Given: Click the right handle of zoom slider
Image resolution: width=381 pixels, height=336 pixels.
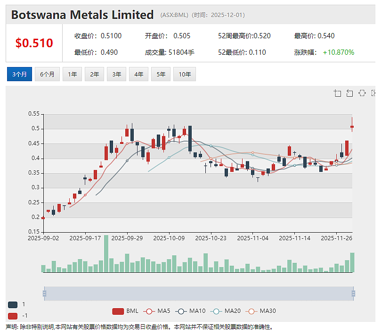Looking at the screenshot, I should [x=353, y=294].
